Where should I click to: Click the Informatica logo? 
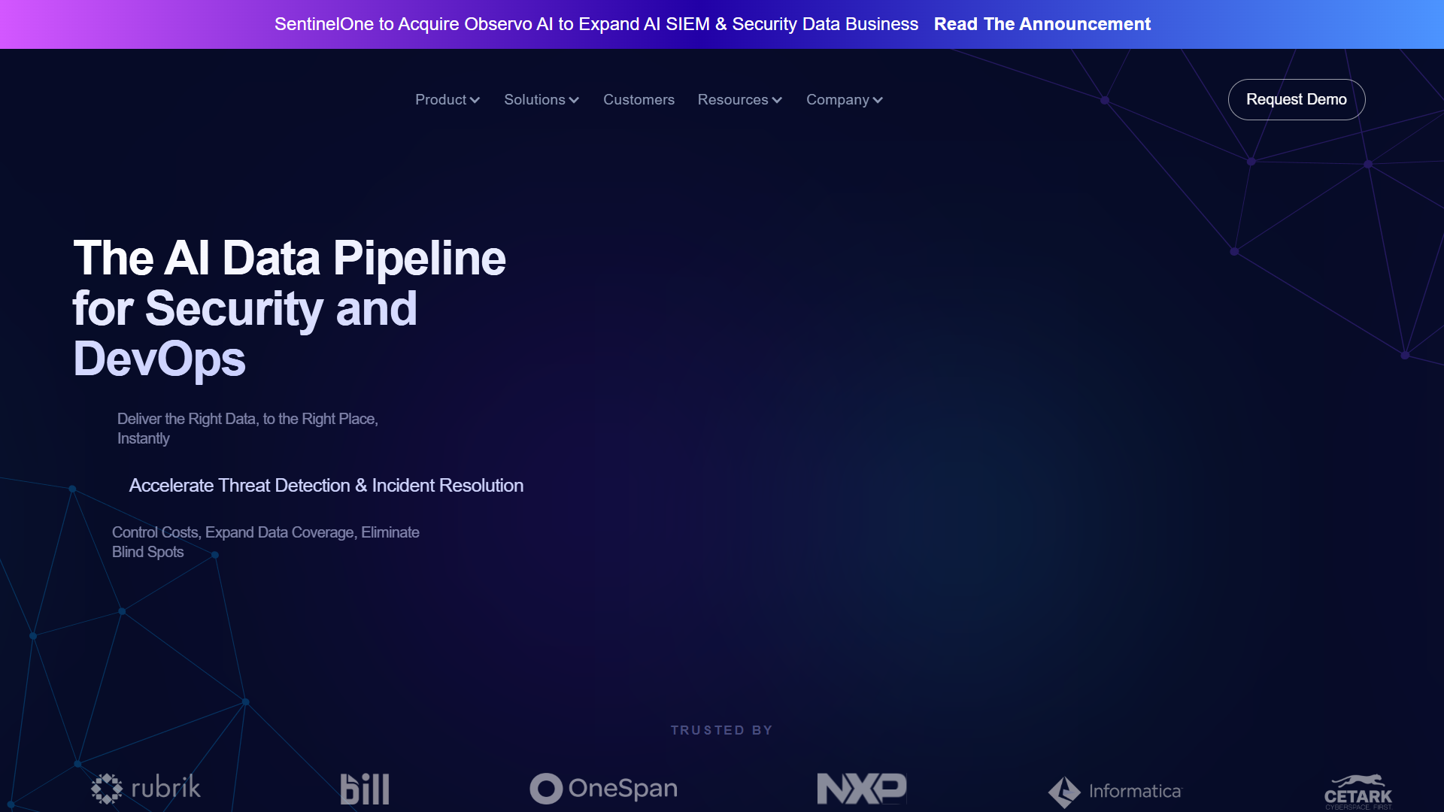(x=1115, y=792)
